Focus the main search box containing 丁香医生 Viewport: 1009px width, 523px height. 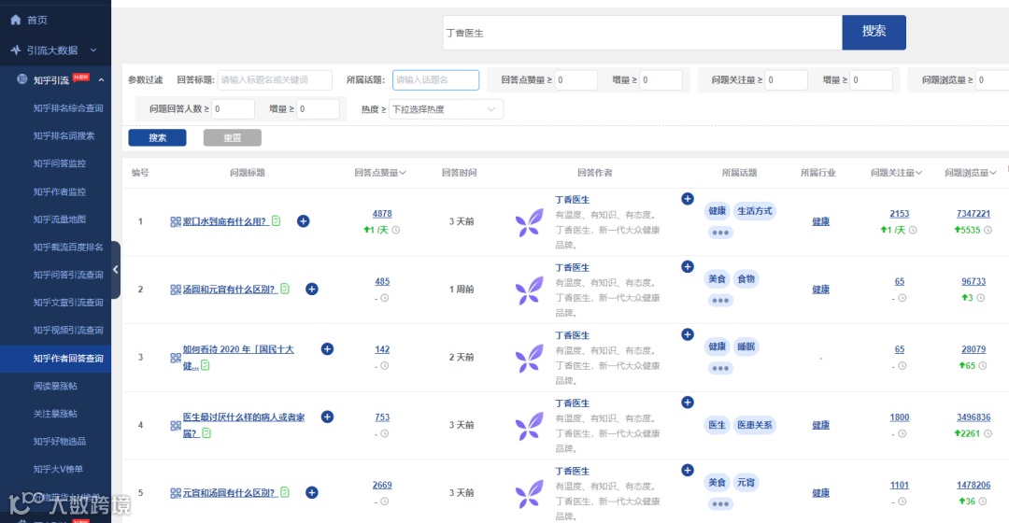pos(642,33)
